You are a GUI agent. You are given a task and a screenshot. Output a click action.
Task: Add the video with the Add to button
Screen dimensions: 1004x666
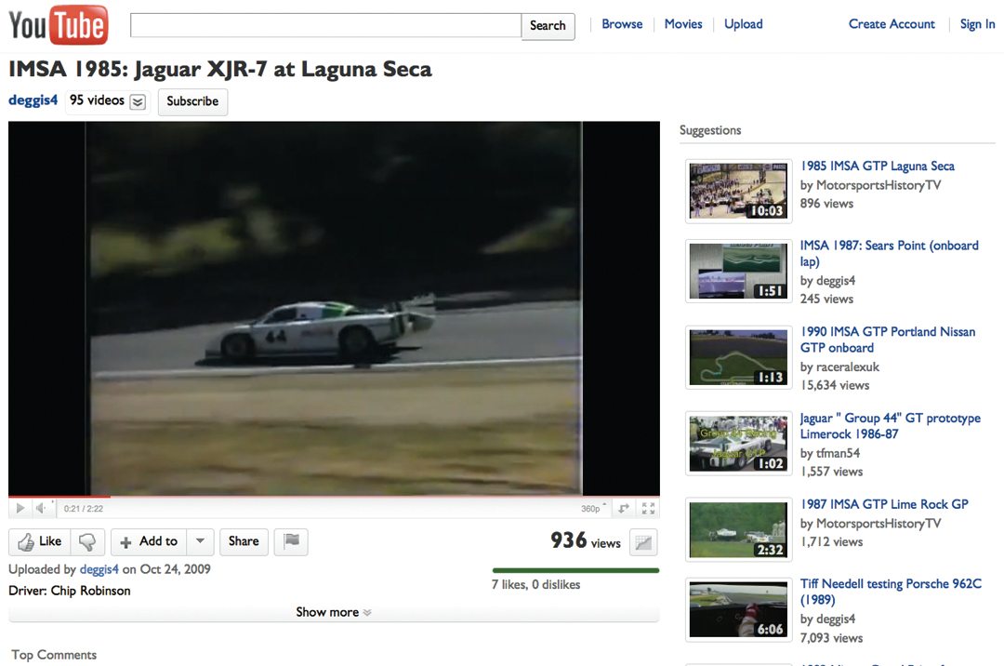[x=149, y=541]
